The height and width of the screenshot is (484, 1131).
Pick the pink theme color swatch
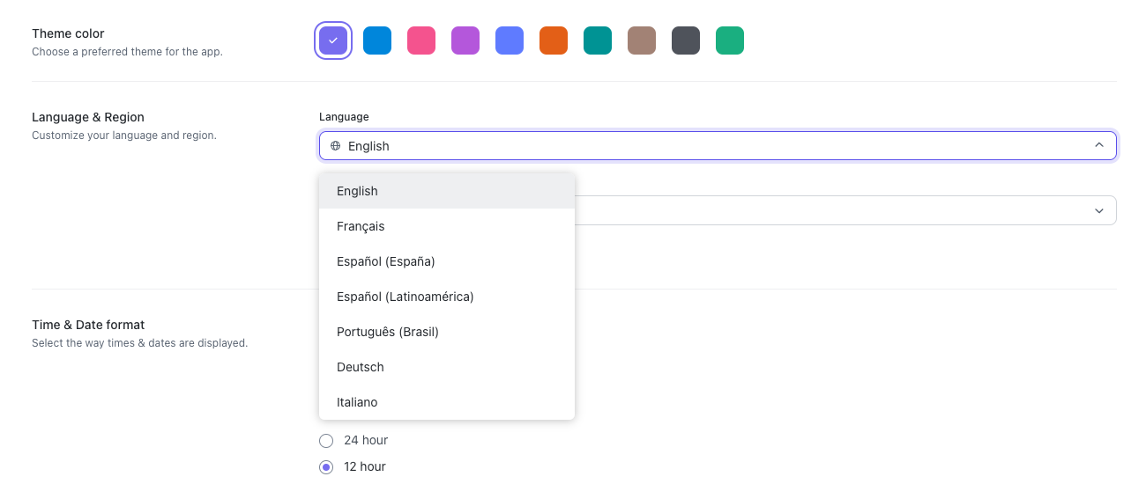(x=421, y=40)
